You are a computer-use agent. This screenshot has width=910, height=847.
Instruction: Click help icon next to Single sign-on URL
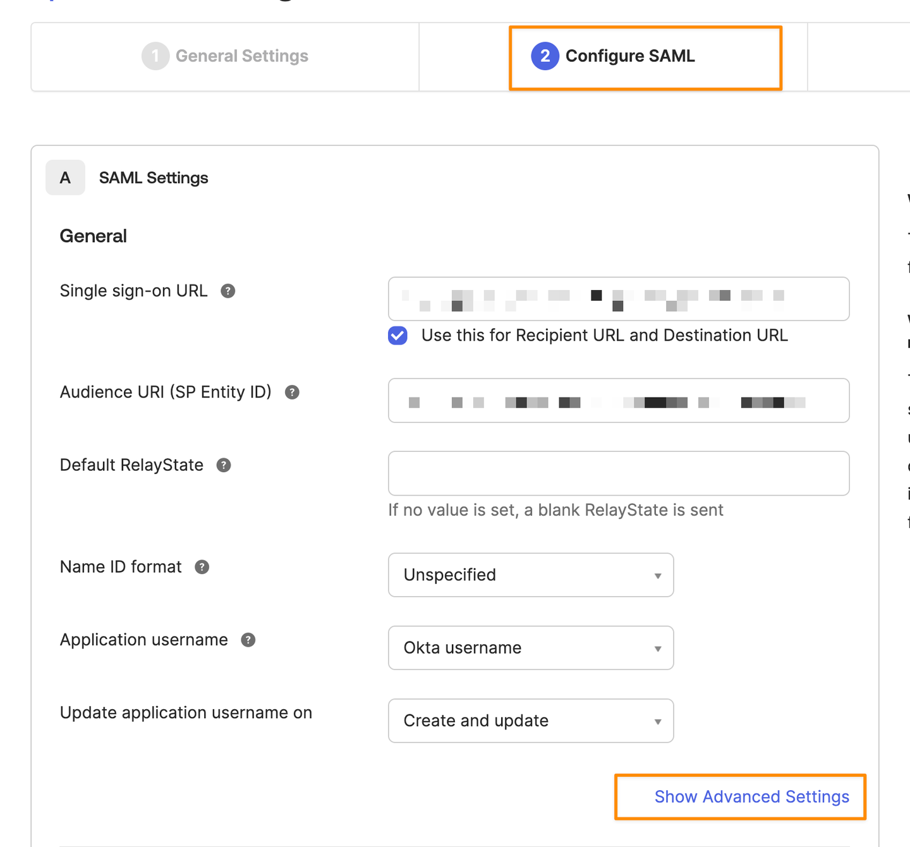(227, 291)
